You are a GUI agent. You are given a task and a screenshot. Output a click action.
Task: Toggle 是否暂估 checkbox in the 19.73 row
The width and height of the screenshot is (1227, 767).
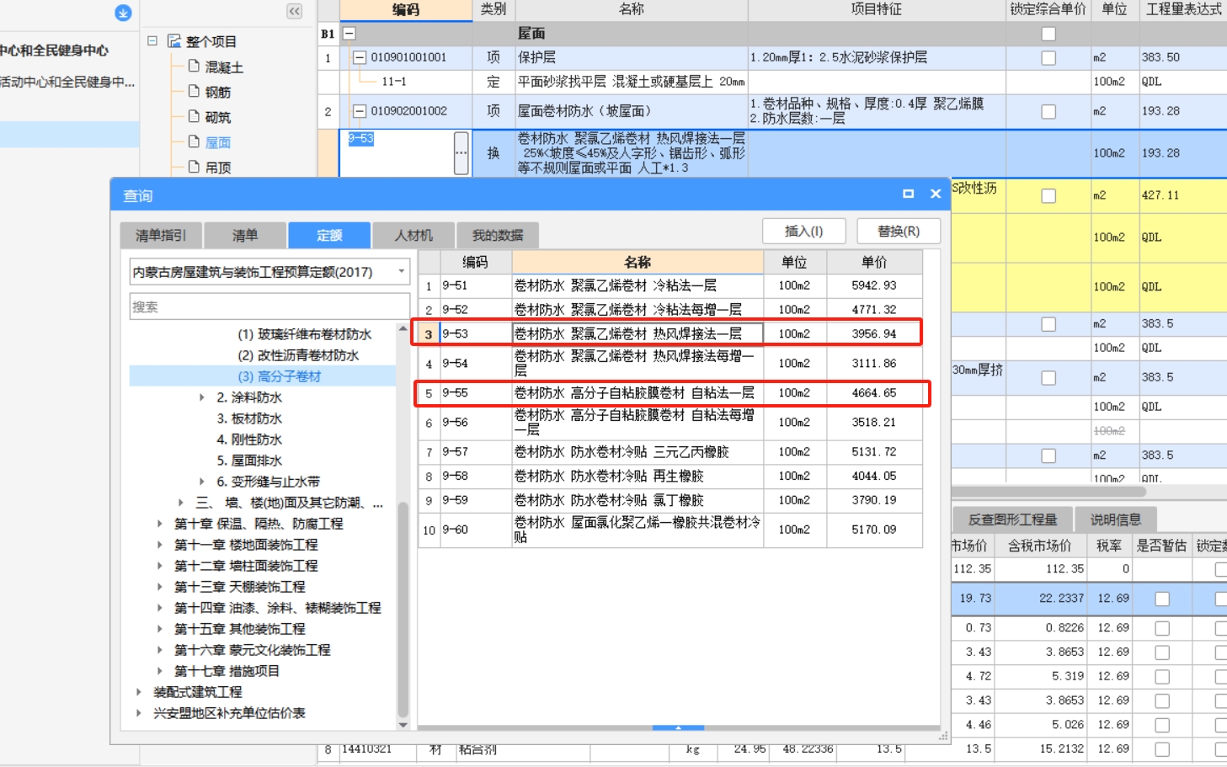click(x=1162, y=599)
